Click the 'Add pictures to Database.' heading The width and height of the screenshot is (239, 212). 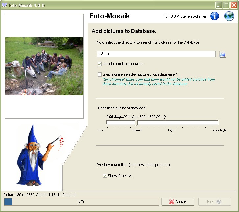(x=124, y=31)
